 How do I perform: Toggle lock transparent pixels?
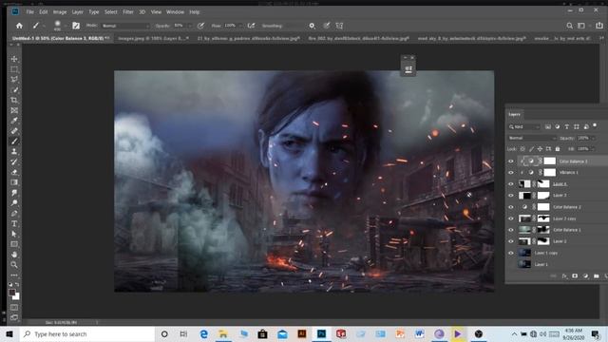[x=522, y=149]
